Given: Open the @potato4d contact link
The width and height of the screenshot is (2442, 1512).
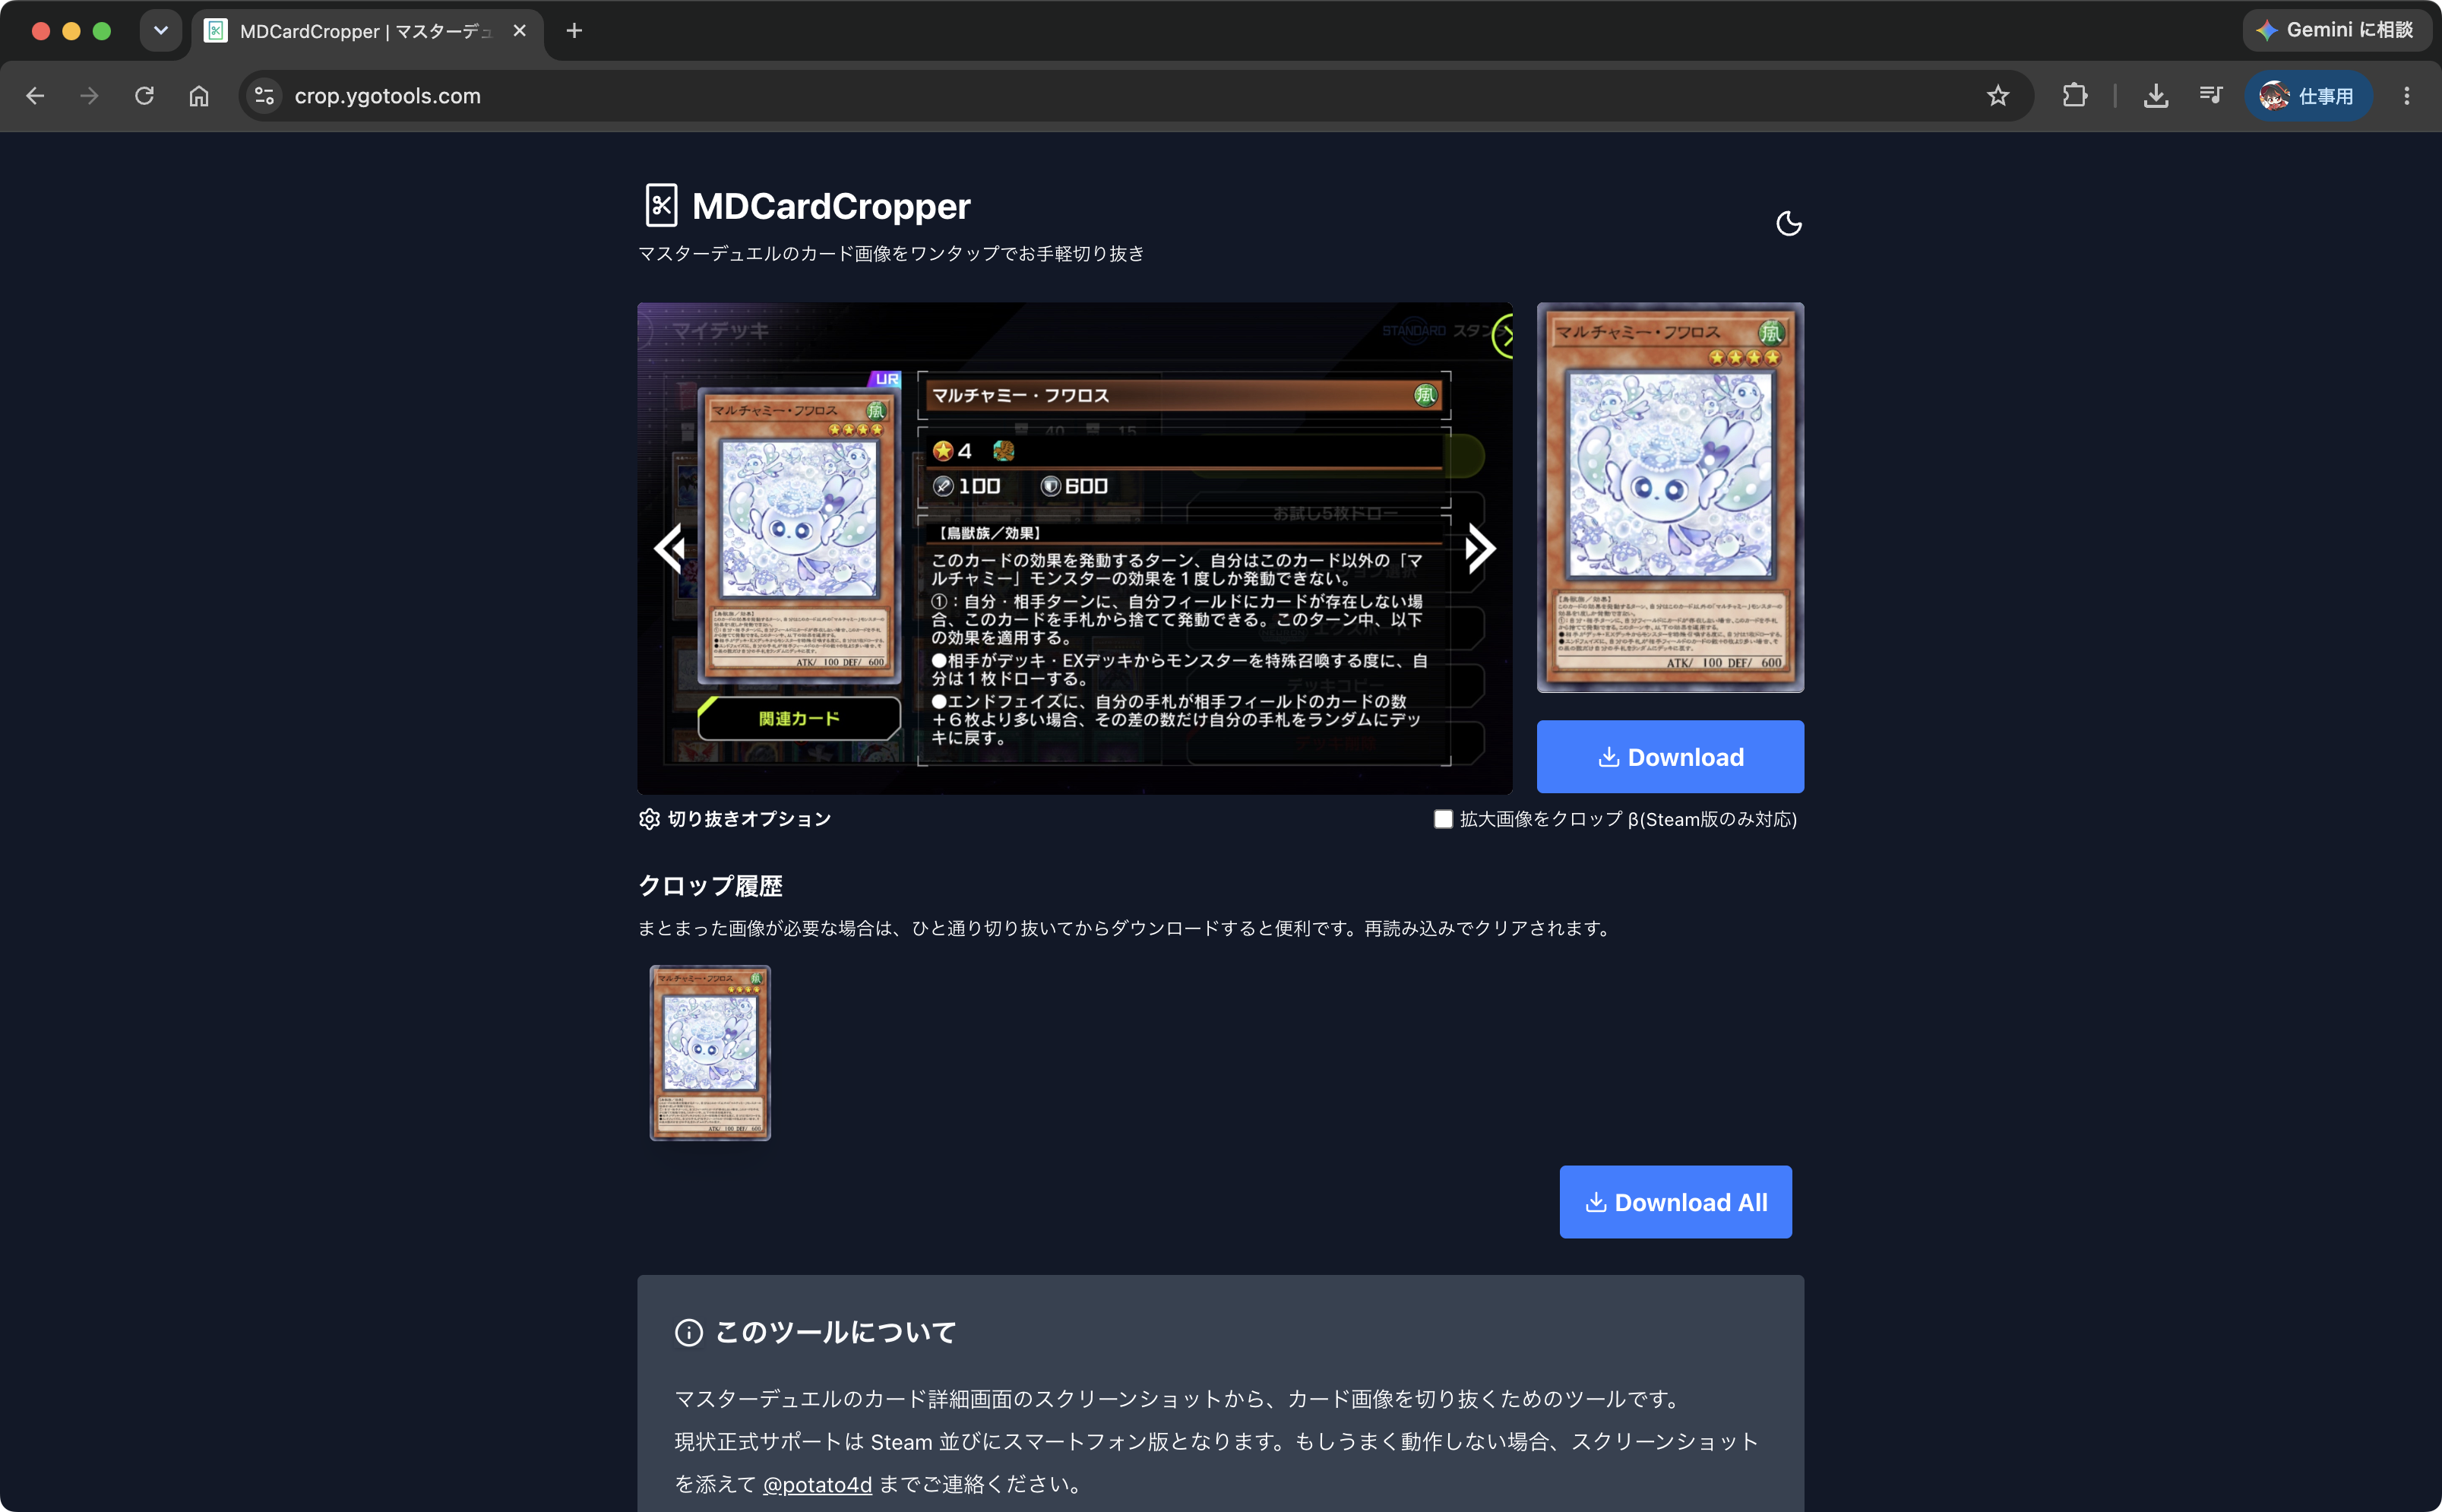Looking at the screenshot, I should pyautogui.click(x=817, y=1484).
